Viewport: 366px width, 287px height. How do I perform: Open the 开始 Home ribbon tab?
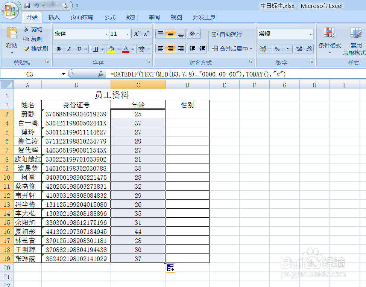[32, 17]
